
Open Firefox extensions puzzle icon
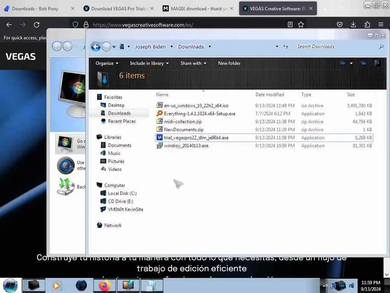[x=367, y=24]
